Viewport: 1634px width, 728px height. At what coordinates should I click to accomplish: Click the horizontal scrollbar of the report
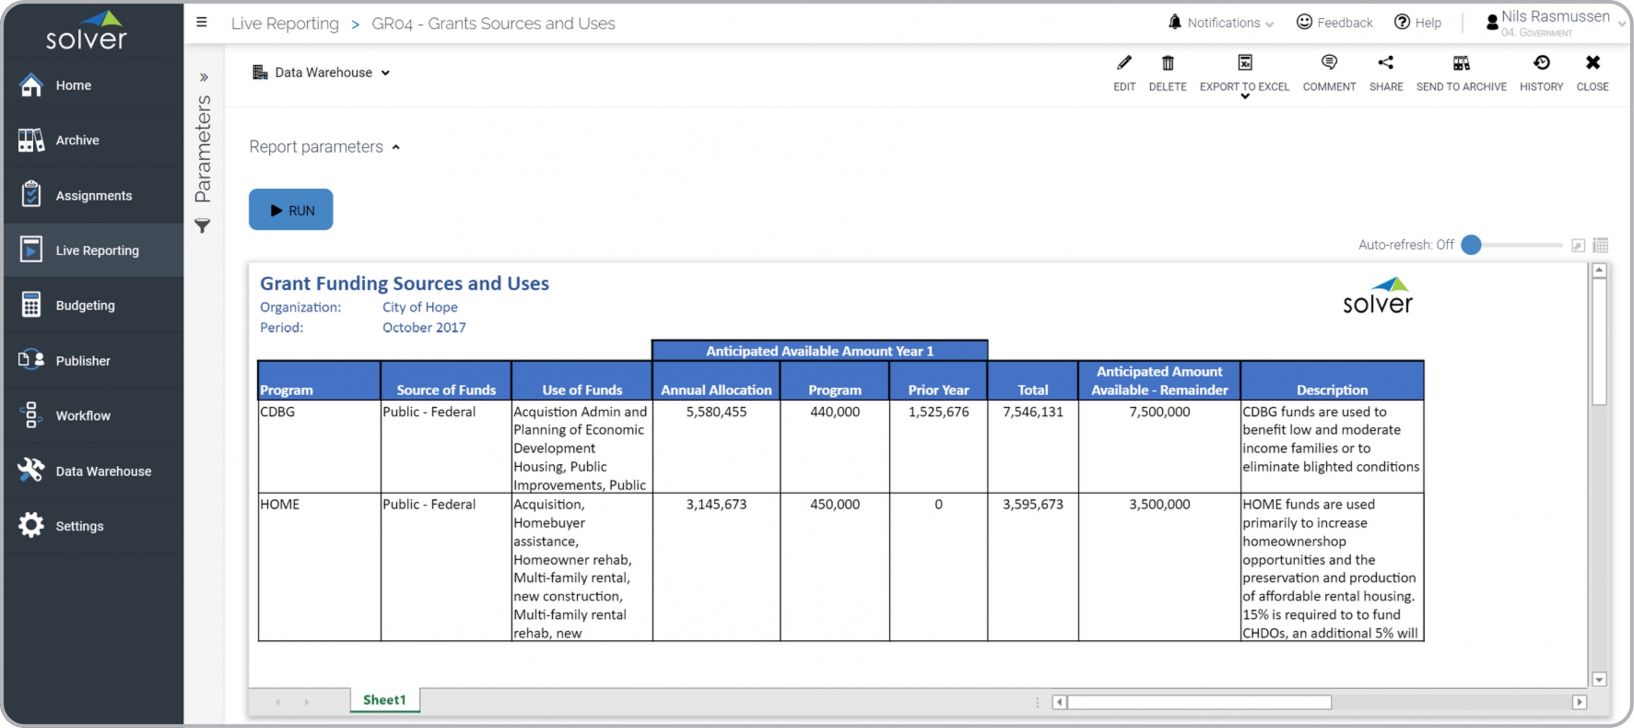click(1199, 702)
